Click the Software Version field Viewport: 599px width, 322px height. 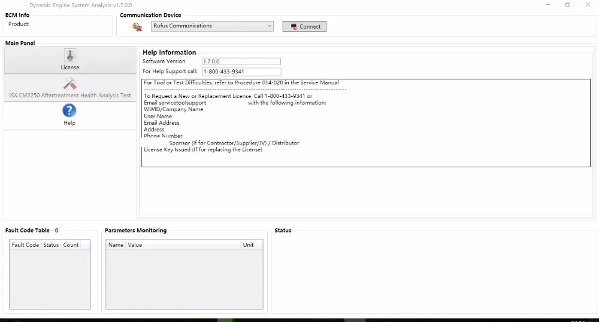click(241, 62)
